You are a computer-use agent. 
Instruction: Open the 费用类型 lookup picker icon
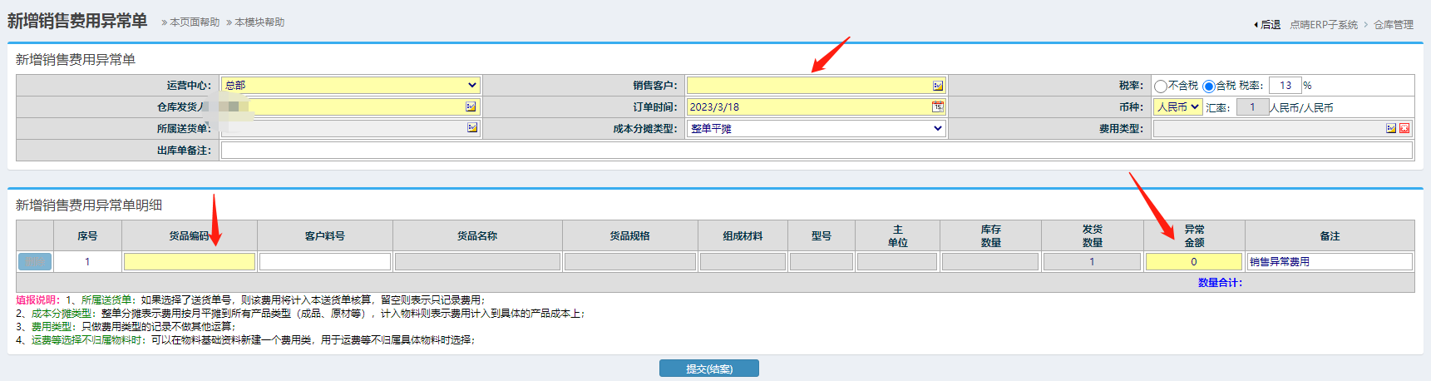(1391, 128)
